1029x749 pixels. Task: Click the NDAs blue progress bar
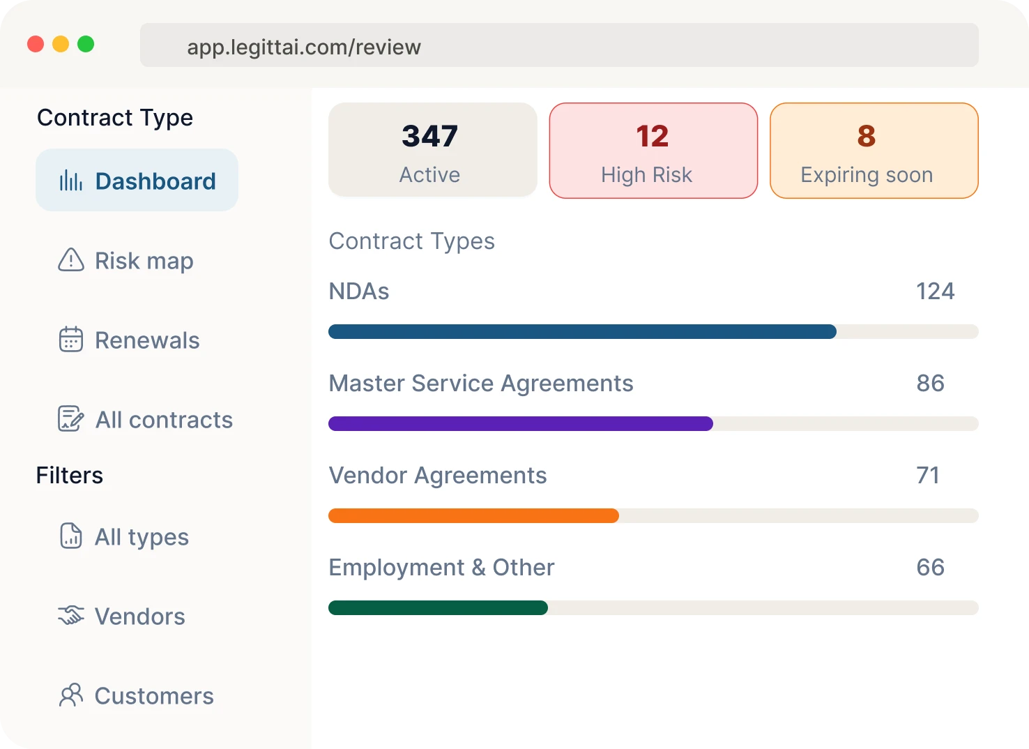(582, 332)
